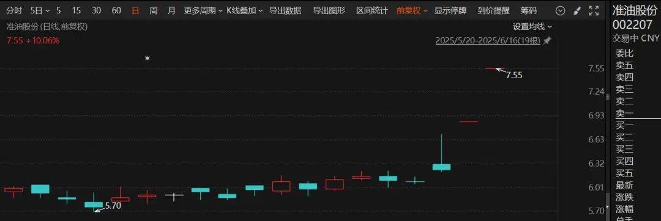Click the limit-up candle near 7.55
Image resolution: width=661 pixels, height=221 pixels.
click(x=495, y=68)
